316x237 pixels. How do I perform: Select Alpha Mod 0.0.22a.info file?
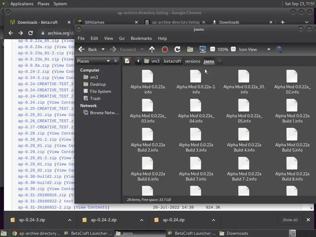pyautogui.click(x=148, y=82)
